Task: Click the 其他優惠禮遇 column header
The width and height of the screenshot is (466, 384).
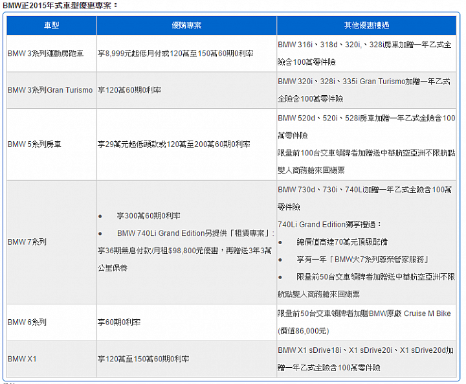Action: (x=366, y=26)
